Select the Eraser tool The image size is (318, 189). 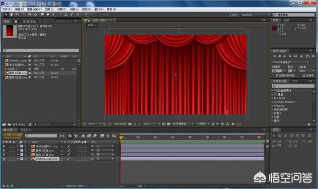pos(72,14)
